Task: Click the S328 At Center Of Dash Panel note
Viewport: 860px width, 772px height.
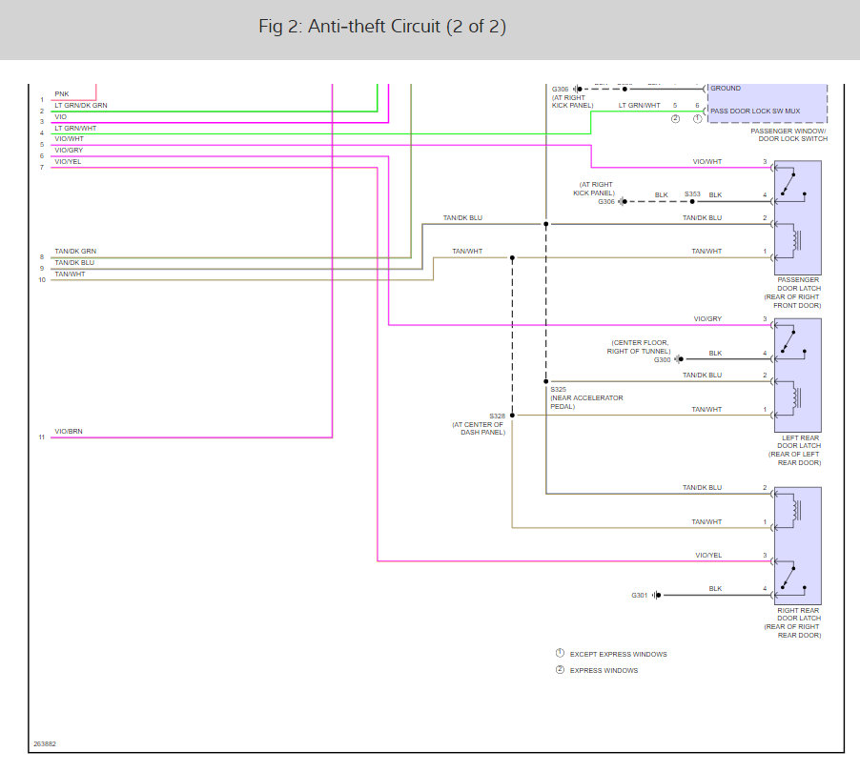Action: 479,424
